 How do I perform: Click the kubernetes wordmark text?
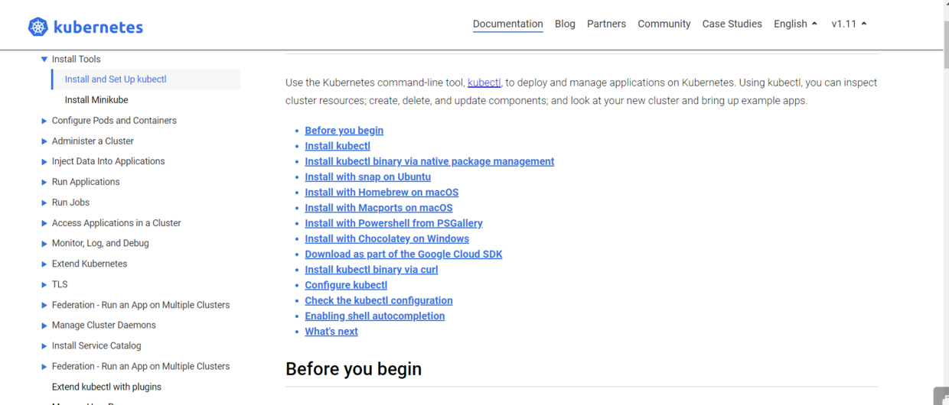pyautogui.click(x=98, y=27)
